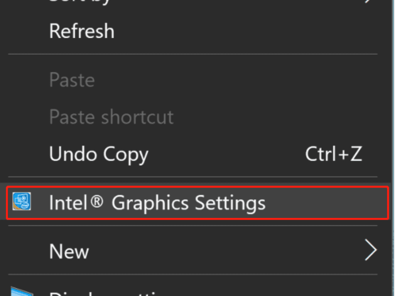This screenshot has width=395, height=296.
Task: Click the separator line below New
Action: (193, 275)
